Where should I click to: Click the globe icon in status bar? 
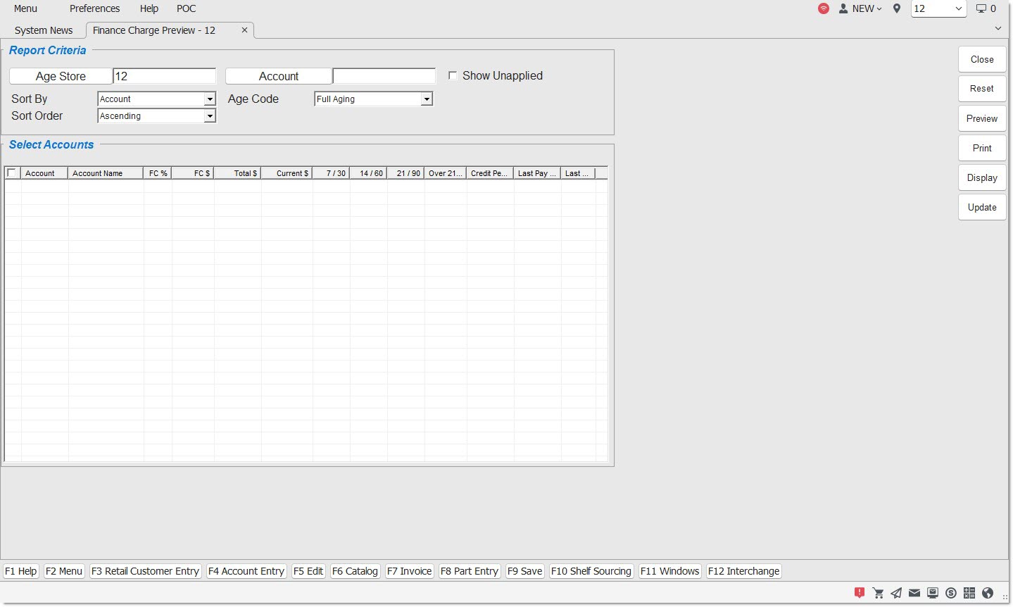pyautogui.click(x=988, y=593)
